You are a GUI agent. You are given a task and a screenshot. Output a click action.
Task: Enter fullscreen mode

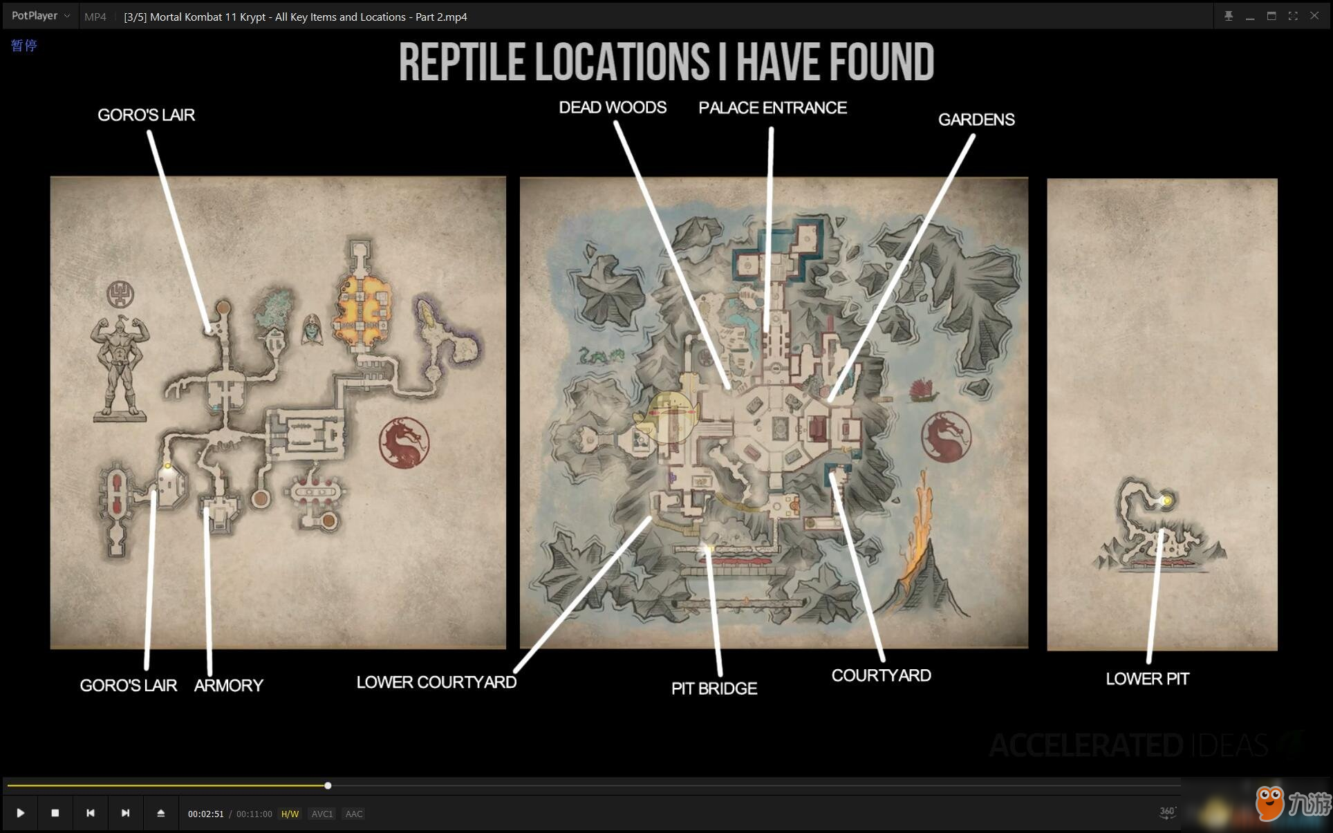[1293, 16]
